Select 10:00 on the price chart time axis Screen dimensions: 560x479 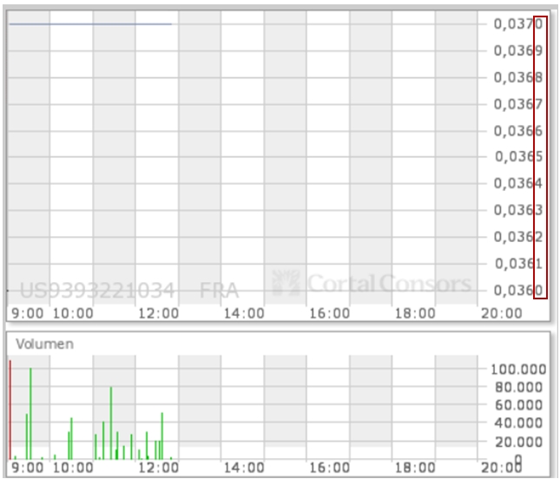point(73,314)
